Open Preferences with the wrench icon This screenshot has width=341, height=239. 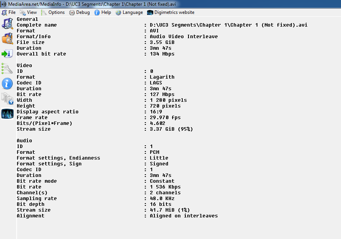pyautogui.click(x=7, y=69)
